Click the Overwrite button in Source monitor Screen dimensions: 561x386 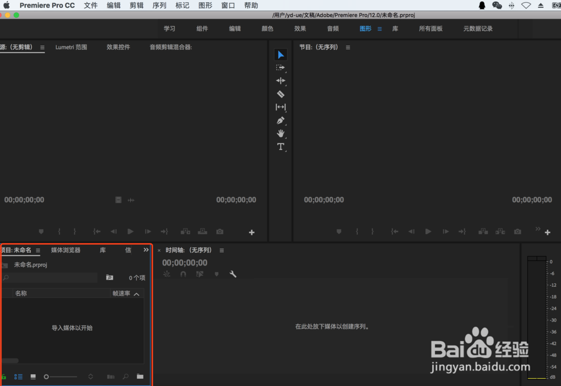coord(203,231)
